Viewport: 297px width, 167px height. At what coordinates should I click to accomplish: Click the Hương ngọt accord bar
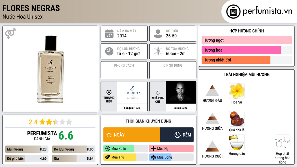[247, 40]
